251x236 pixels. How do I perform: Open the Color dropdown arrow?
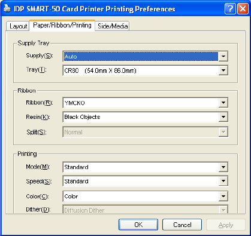point(223,197)
